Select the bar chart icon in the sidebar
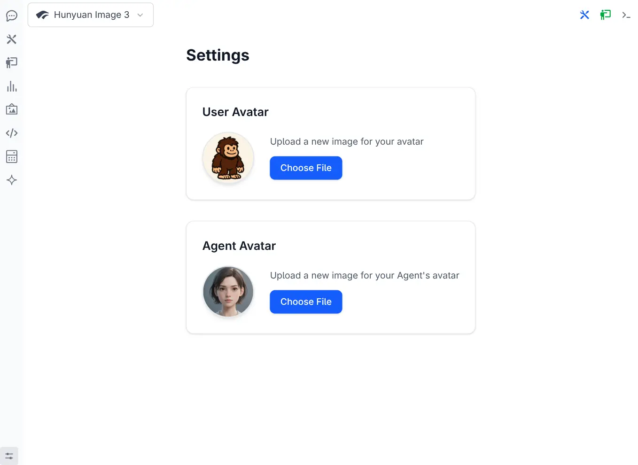 12,86
